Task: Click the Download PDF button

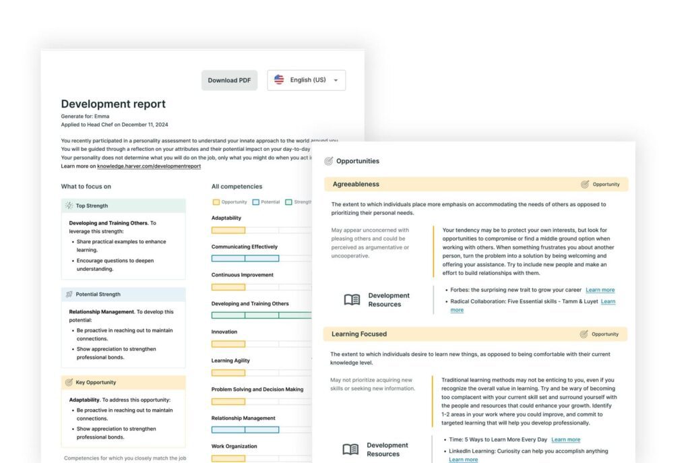Action: coord(229,80)
